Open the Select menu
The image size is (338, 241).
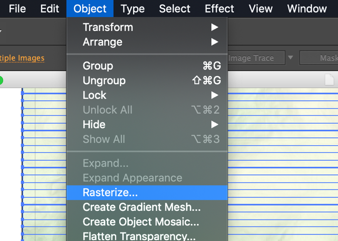[175, 9]
